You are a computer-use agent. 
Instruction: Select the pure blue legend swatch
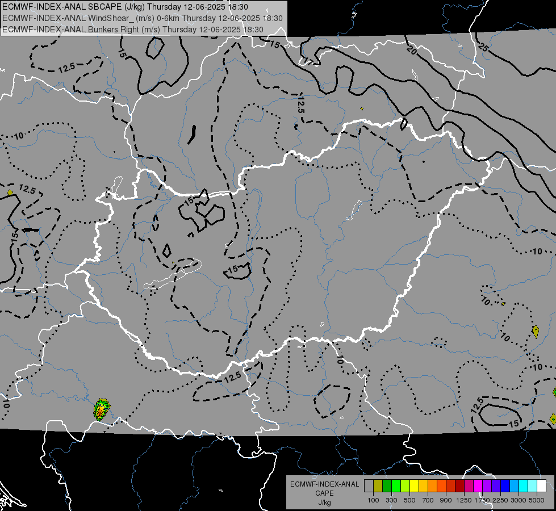click(505, 486)
